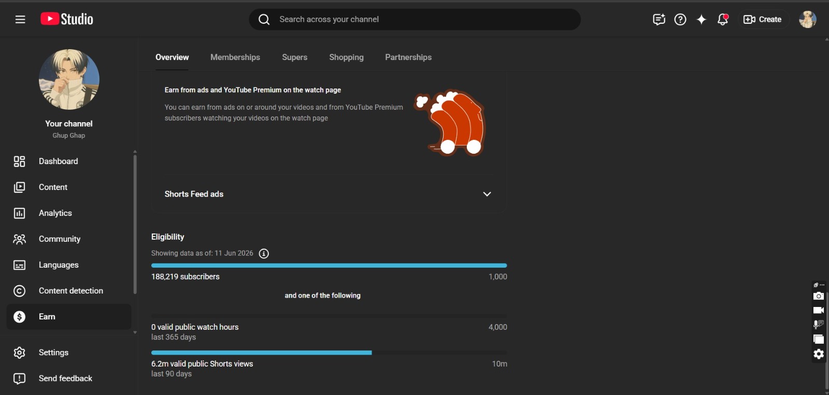The image size is (829, 395).
Task: Click "Showing data as of: 11 Jun 2026"
Action: coord(202,254)
